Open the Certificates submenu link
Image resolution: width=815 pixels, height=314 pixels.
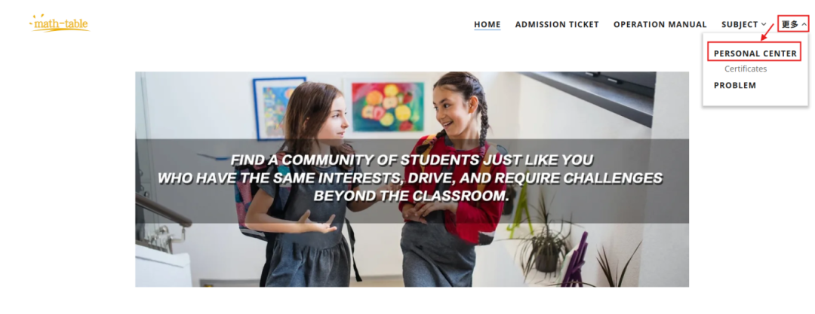(746, 69)
